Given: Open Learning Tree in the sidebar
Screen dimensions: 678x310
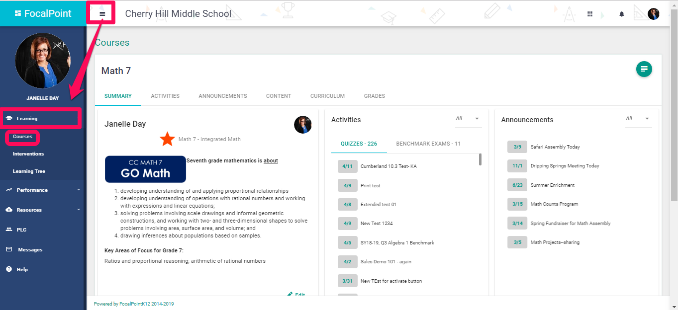Looking at the screenshot, I should point(29,171).
